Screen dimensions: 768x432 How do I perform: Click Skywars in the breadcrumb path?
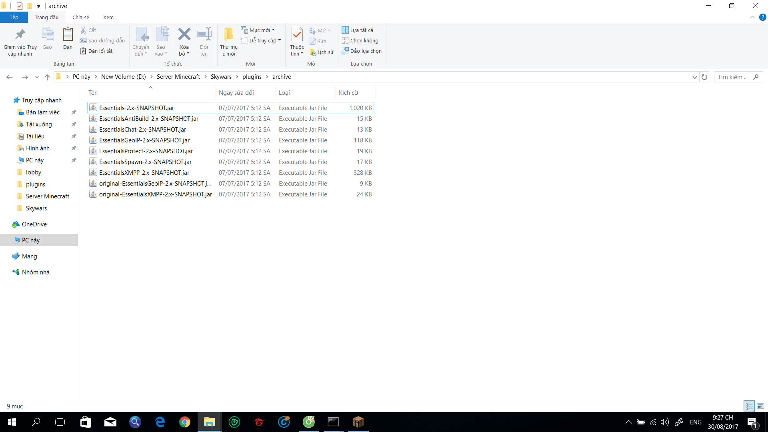pos(221,77)
